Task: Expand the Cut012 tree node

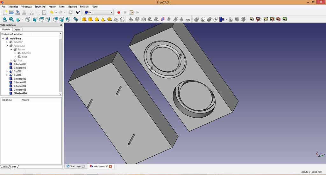Action: coord(7,71)
